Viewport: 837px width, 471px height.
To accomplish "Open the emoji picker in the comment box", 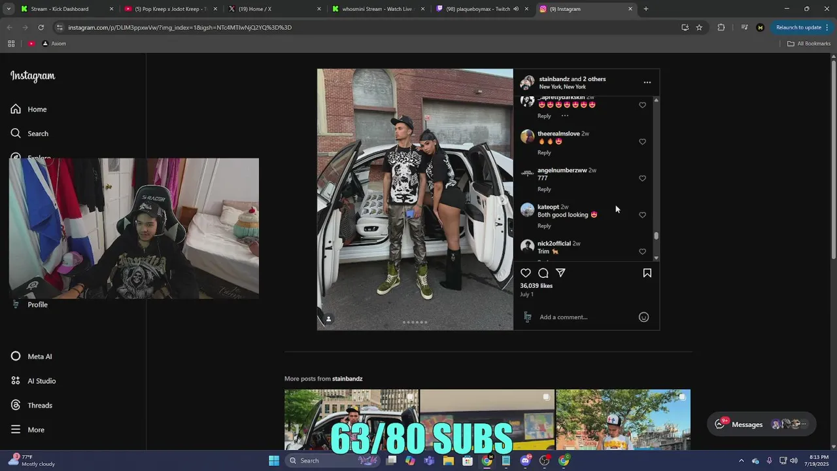I will click(x=643, y=317).
